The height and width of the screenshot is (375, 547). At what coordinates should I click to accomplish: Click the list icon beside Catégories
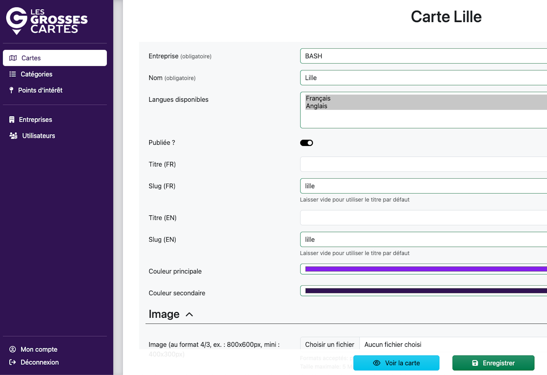pos(13,74)
